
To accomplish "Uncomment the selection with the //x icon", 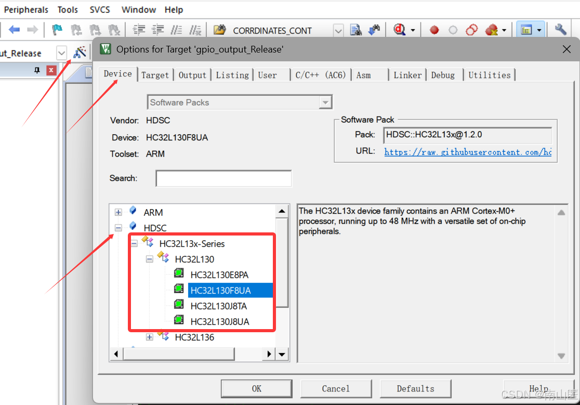I will pyautogui.click(x=195, y=30).
